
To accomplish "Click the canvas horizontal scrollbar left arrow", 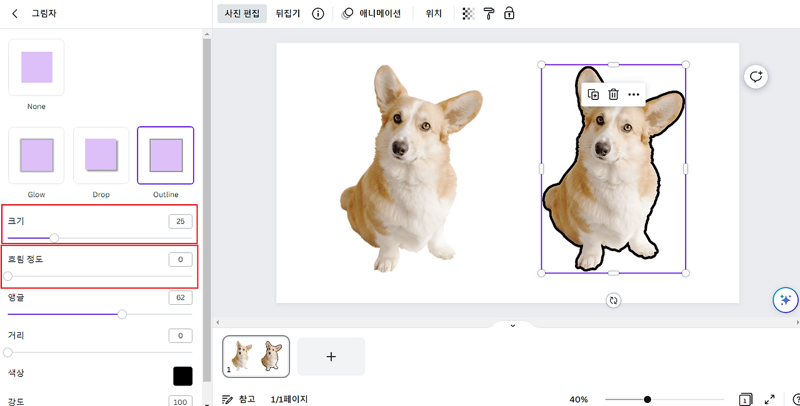I will tap(217, 323).
